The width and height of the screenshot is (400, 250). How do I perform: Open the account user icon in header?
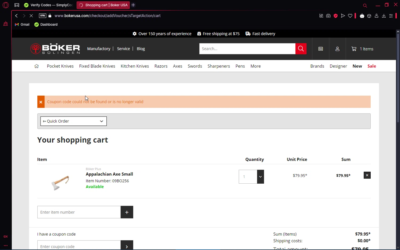337,49
